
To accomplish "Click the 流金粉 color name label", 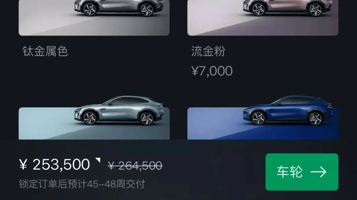I will click(208, 51).
